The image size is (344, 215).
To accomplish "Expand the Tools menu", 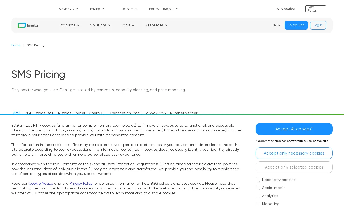I will tap(128, 25).
